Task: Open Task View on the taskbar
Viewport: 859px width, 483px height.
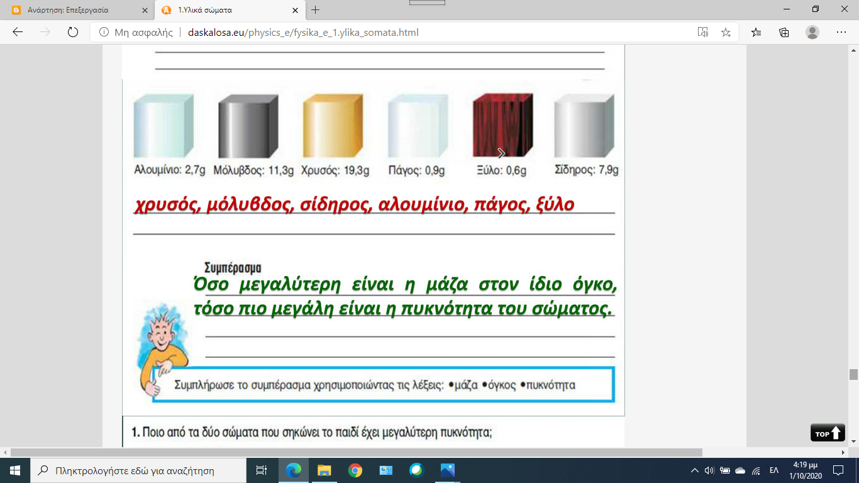Action: 262,470
